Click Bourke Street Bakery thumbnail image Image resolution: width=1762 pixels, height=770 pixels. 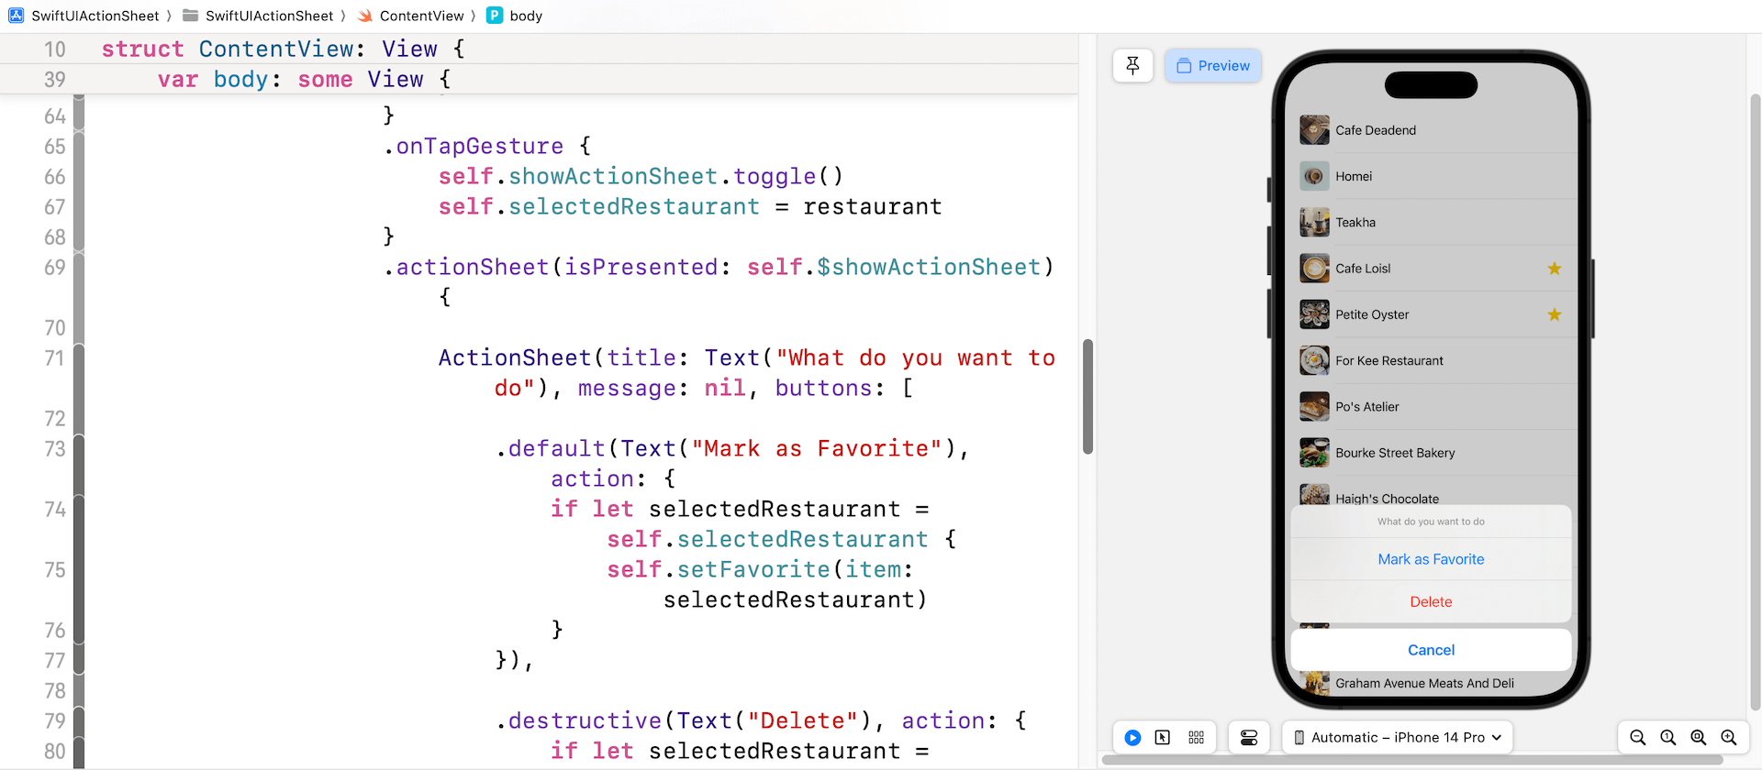1314,453
